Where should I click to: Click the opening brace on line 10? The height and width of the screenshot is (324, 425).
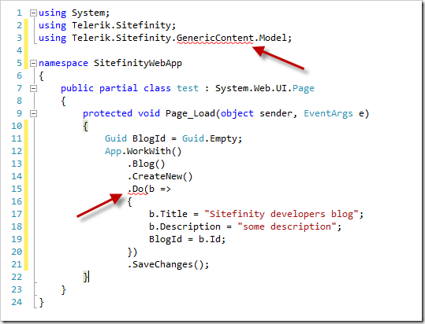(85, 126)
